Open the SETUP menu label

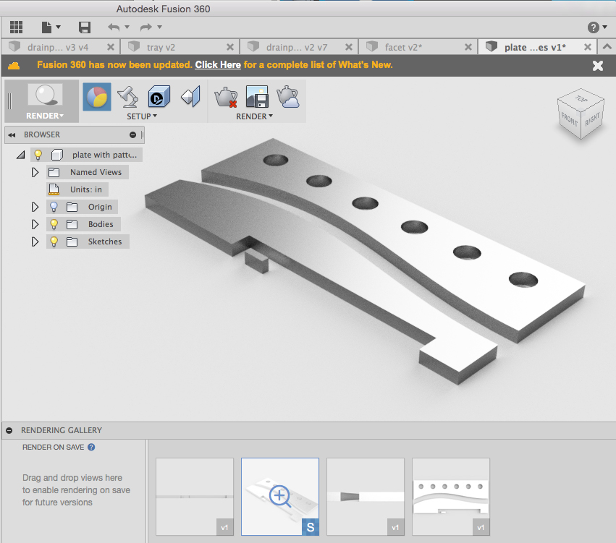coord(142,116)
